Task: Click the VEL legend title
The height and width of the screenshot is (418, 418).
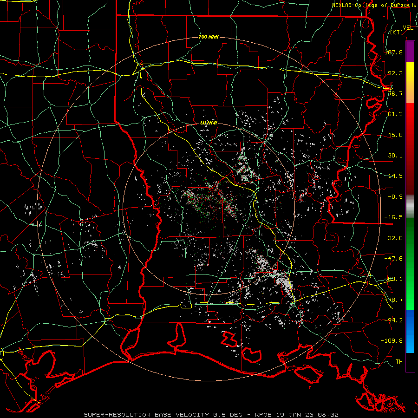Action: 408,28
